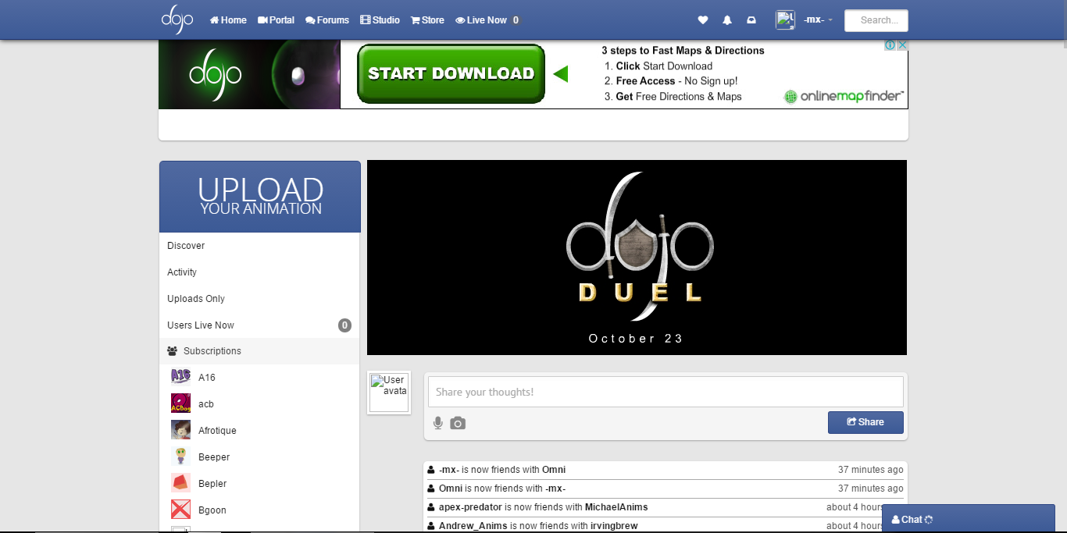Click the dojo logo in the navbar
The height and width of the screenshot is (533, 1067).
click(x=177, y=20)
